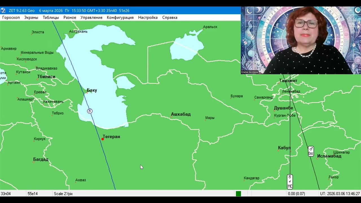Click the Баку city label

tap(92, 90)
